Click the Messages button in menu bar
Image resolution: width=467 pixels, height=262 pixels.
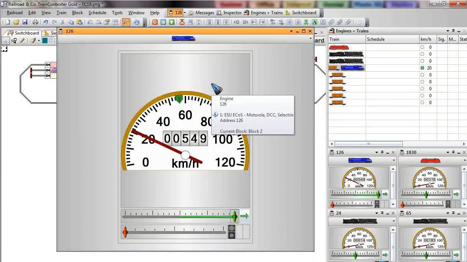click(x=201, y=13)
